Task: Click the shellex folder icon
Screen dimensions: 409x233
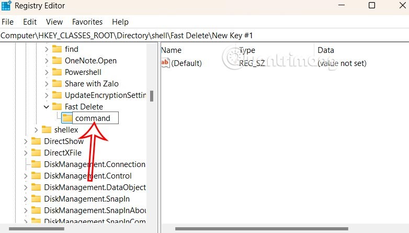Action: [x=47, y=129]
